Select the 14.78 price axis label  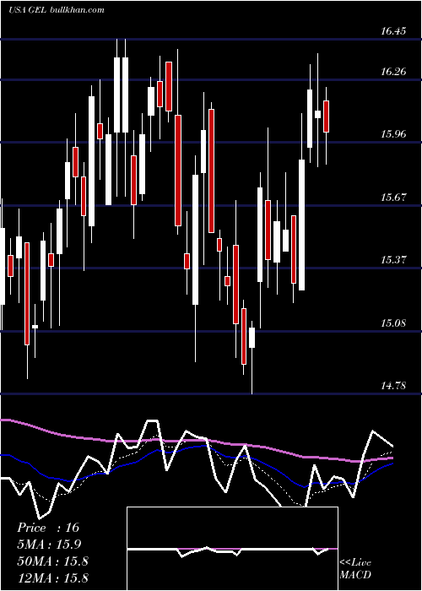[x=393, y=386]
